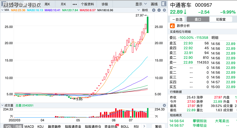Click the MA120:7.84 legend label
The width and height of the screenshot is (237, 128).
click(x=70, y=10)
